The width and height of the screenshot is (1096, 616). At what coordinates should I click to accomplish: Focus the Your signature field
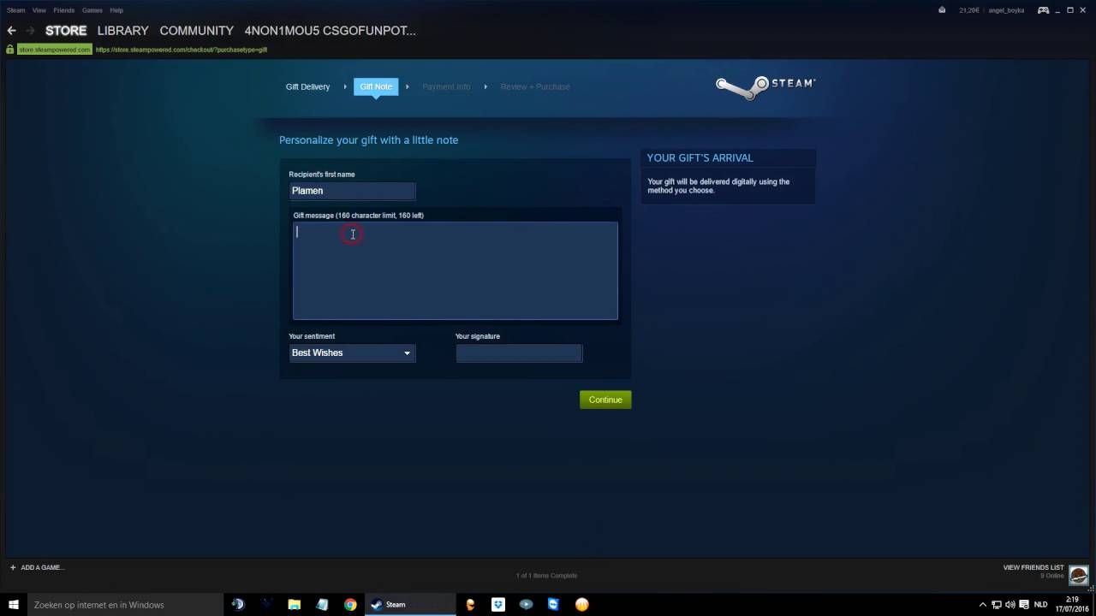(x=519, y=352)
